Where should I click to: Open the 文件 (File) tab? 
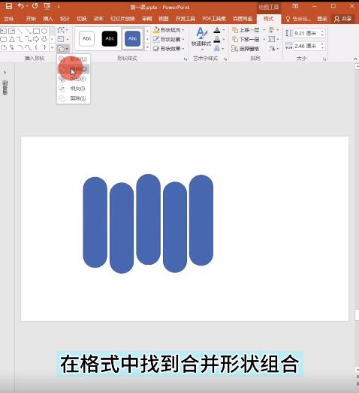(x=9, y=19)
